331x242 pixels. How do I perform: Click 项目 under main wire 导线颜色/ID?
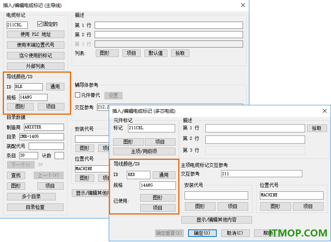51,106
